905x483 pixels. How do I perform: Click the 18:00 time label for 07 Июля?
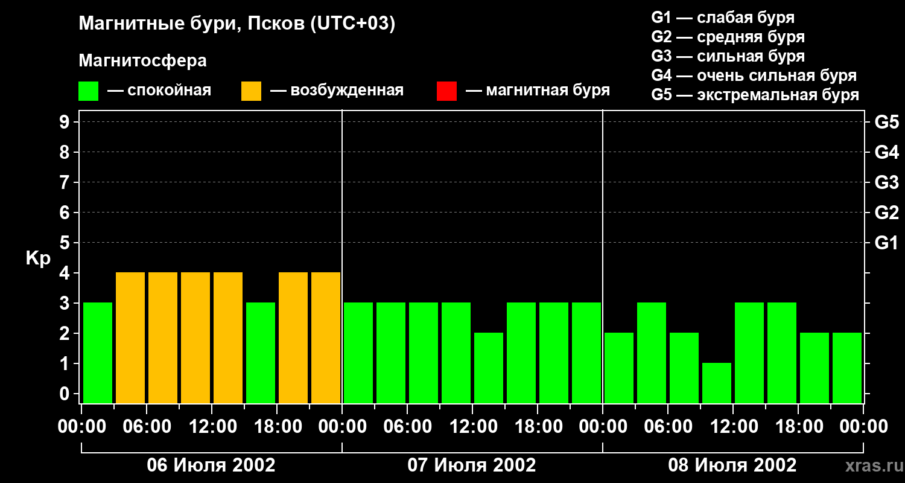(x=538, y=427)
